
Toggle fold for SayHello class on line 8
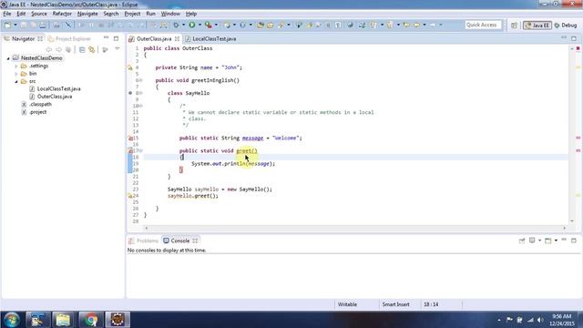[x=141, y=93]
